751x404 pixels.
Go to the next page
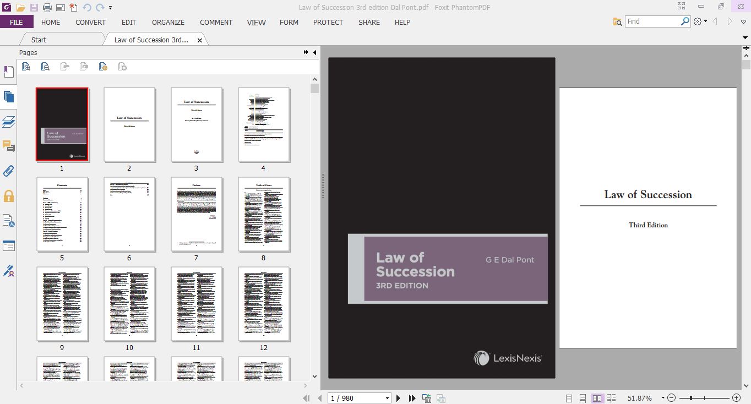point(399,398)
